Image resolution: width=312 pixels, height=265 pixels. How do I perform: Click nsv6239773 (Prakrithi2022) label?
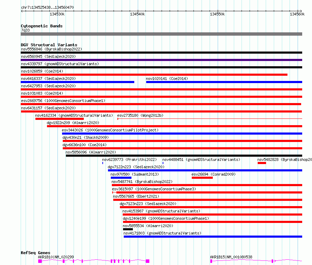(129, 159)
